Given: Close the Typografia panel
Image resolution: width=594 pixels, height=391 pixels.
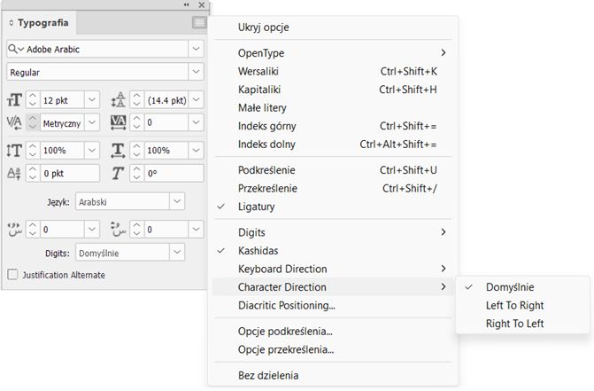Looking at the screenshot, I should (202, 5).
